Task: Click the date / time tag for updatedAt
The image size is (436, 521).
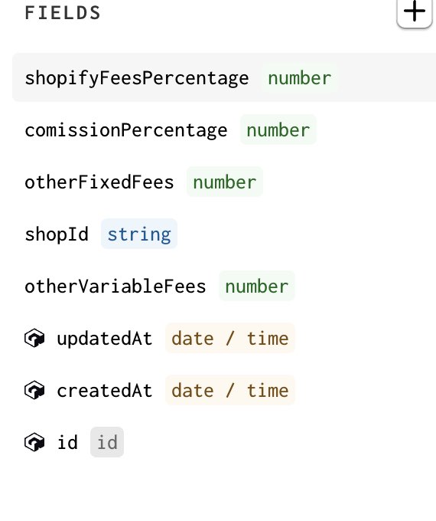Action: point(230,338)
